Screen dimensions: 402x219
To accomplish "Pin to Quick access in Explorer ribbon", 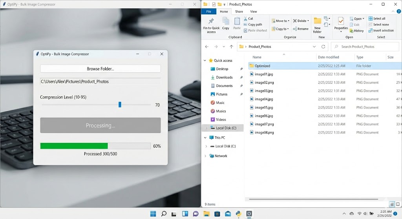I will tap(211, 25).
